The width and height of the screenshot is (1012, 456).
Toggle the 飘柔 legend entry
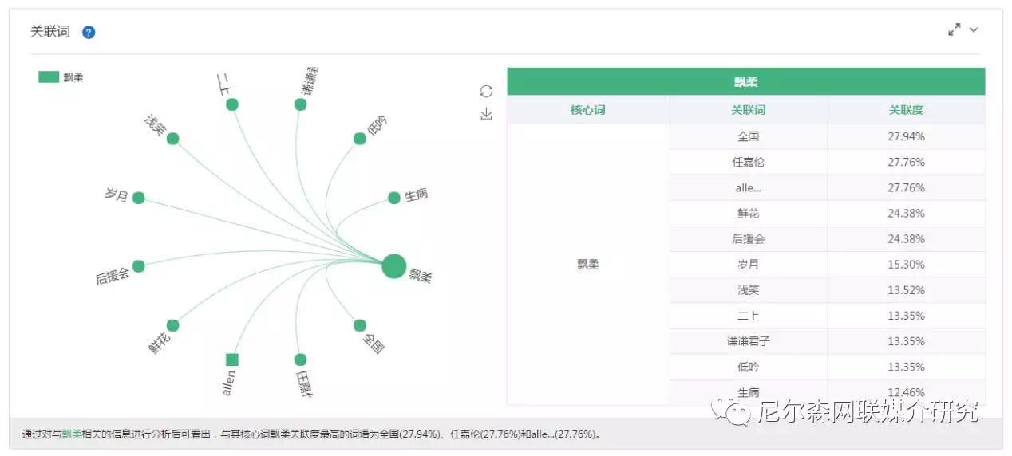click(61, 77)
